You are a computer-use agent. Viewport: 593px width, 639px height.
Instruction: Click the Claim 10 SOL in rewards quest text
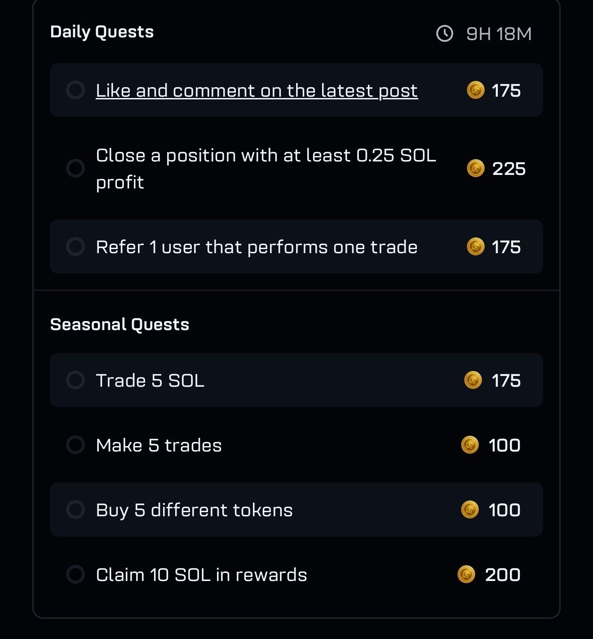201,575
